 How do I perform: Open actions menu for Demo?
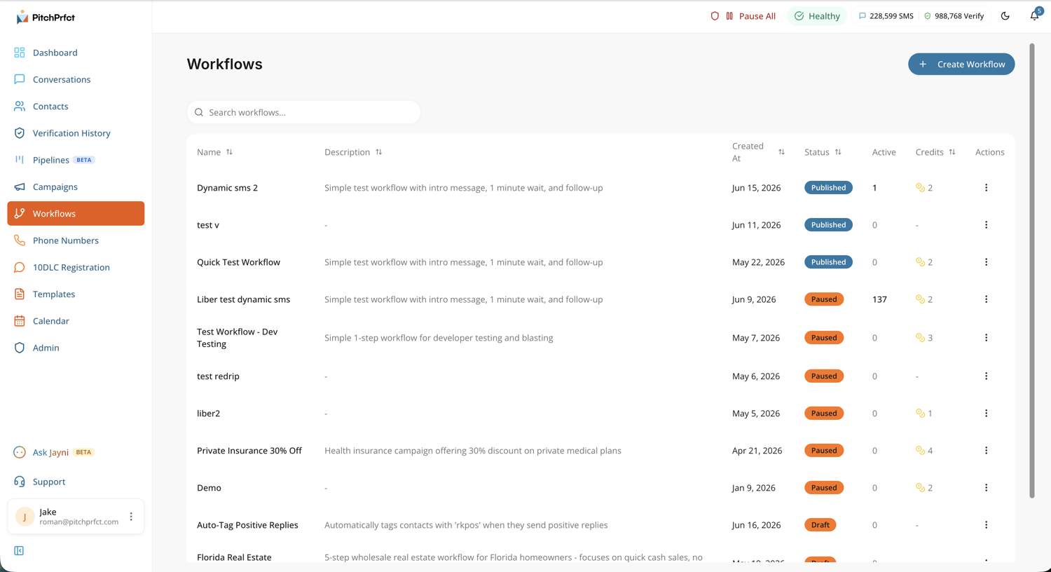[986, 488]
